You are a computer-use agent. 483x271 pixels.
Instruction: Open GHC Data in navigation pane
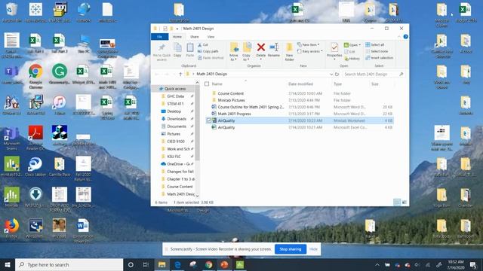coord(175,96)
